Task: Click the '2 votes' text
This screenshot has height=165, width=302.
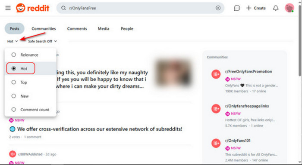Action: click(x=14, y=137)
